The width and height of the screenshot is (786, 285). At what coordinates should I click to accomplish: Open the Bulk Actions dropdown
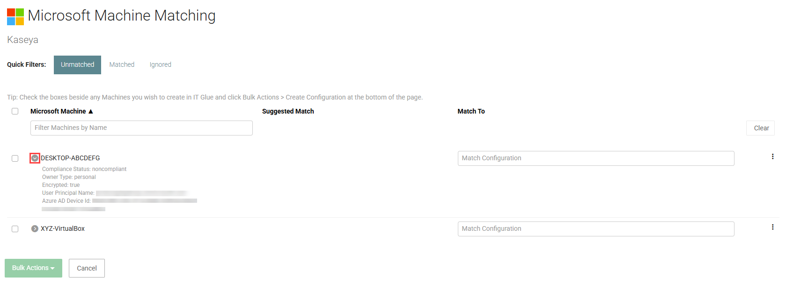pos(33,268)
